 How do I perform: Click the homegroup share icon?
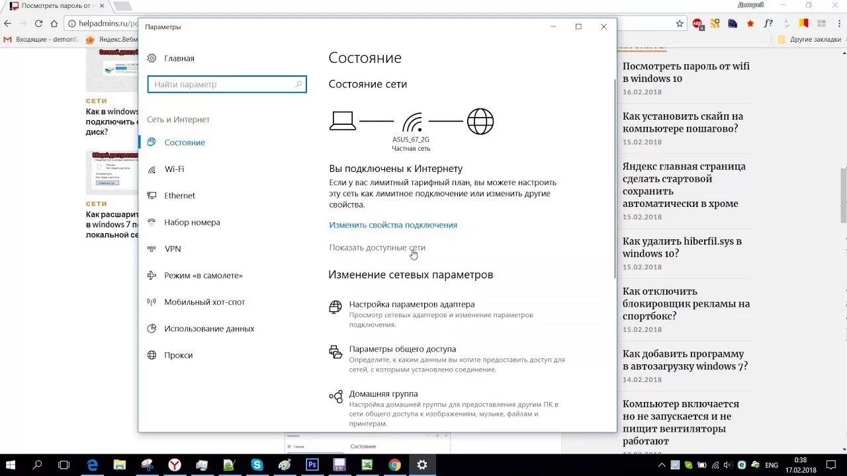click(x=335, y=397)
